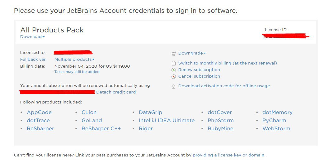Click Detach credit card link

tap(116, 92)
